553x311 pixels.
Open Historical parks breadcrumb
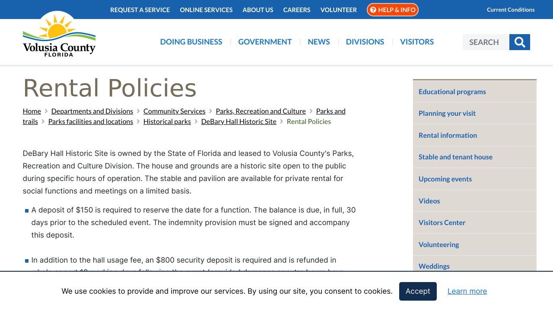coord(167,121)
